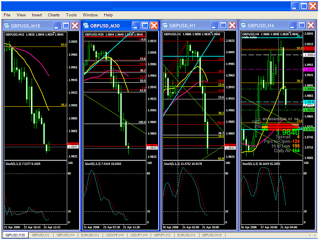Image resolution: width=319 pixels, height=240 pixels.
Task: Open the File menu
Action: pos(7,15)
